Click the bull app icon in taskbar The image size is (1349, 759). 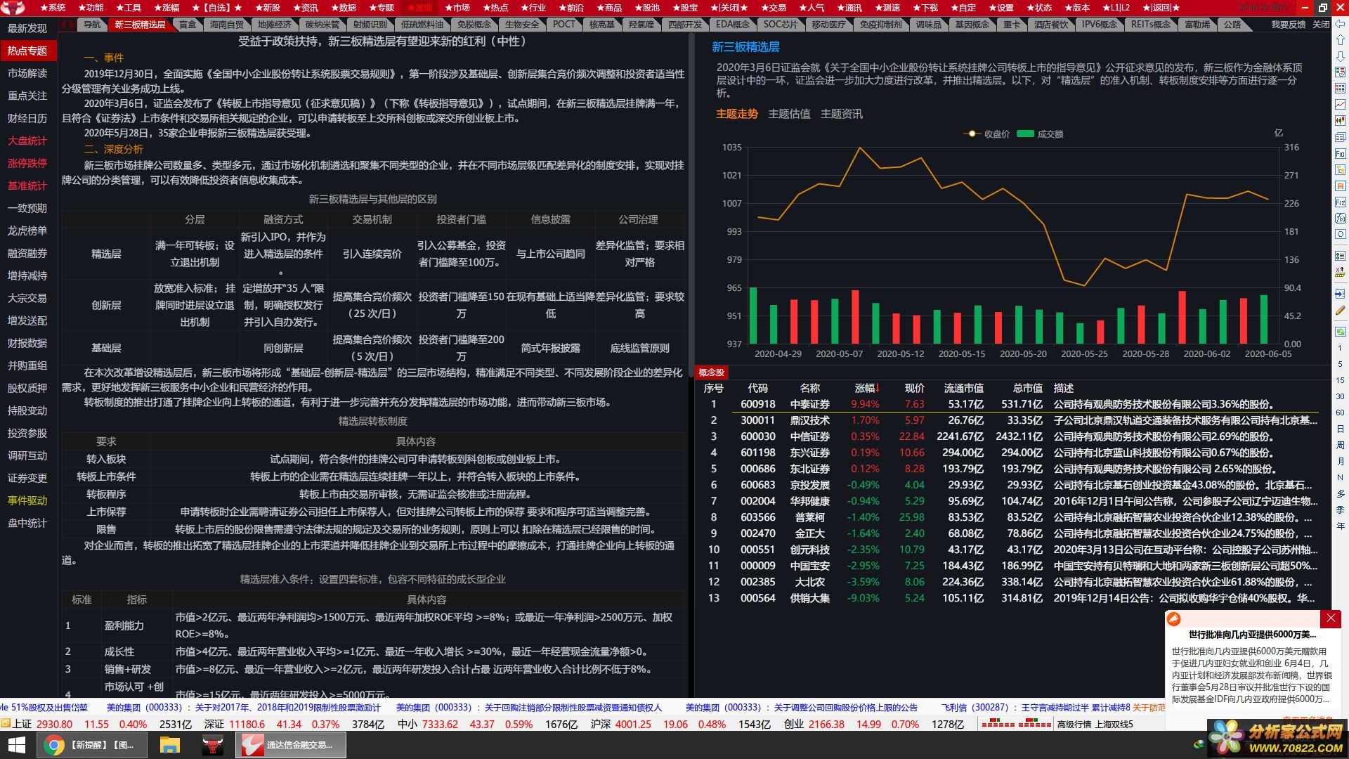pos(212,745)
